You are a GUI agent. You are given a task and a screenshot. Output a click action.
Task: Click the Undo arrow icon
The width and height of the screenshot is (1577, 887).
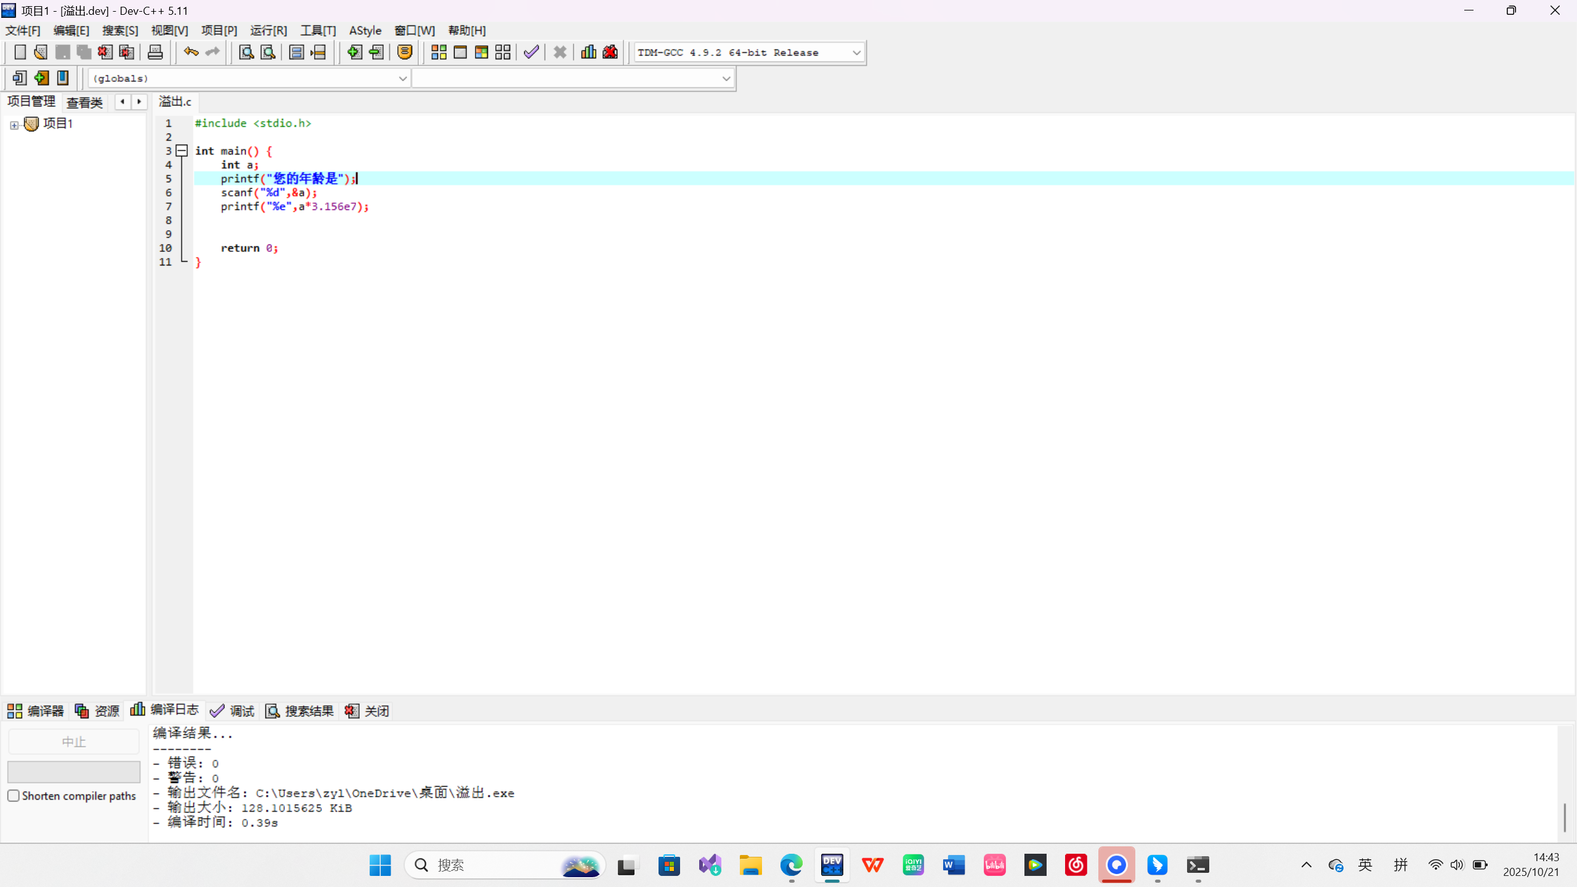tap(191, 52)
